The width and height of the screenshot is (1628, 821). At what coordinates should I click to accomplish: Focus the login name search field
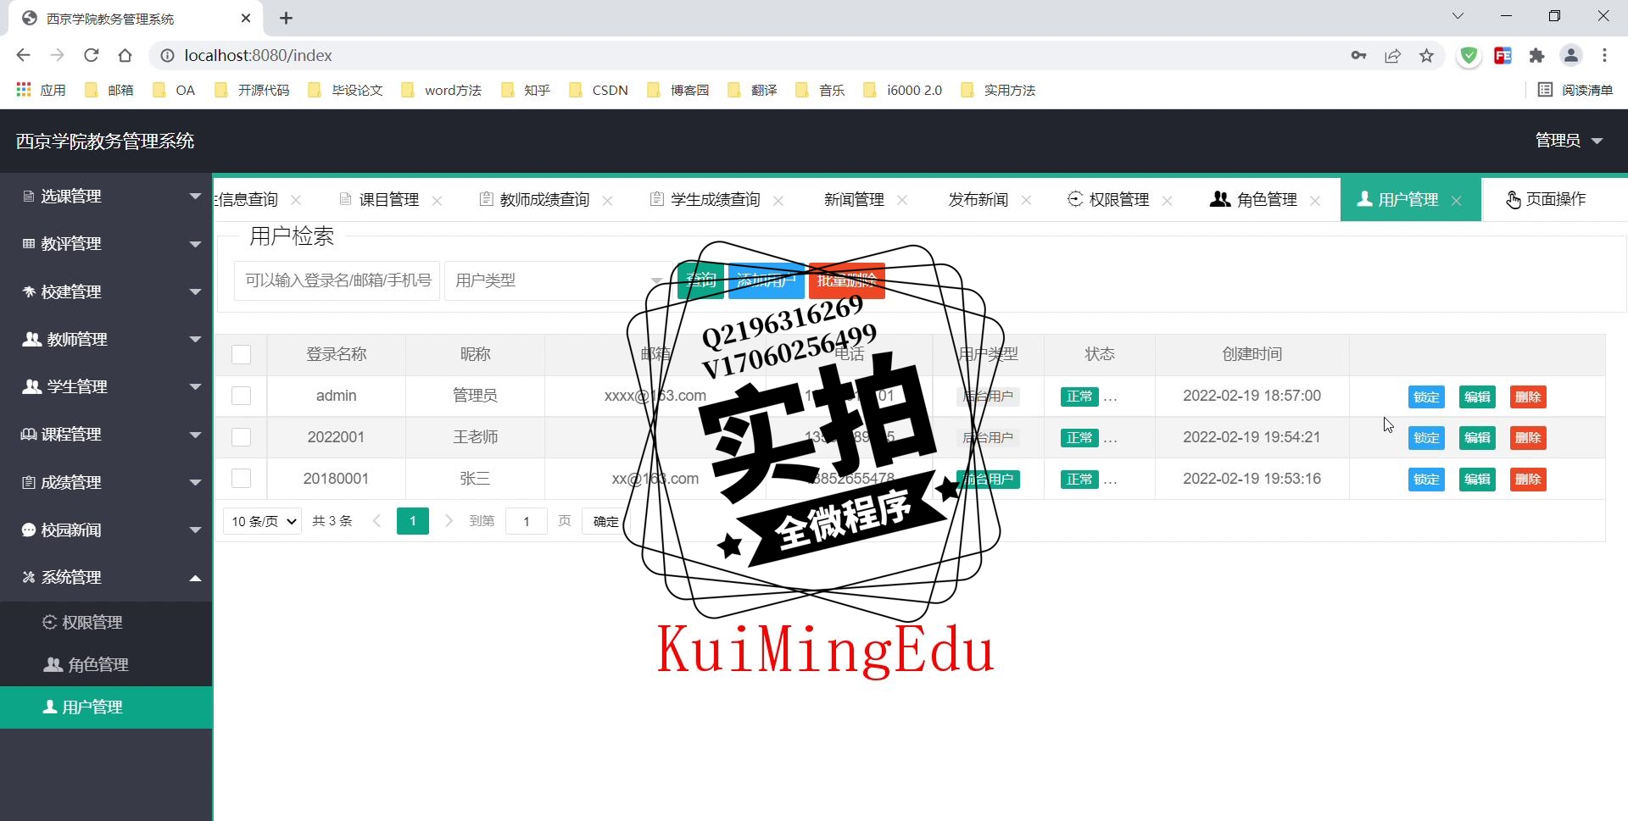click(x=337, y=280)
